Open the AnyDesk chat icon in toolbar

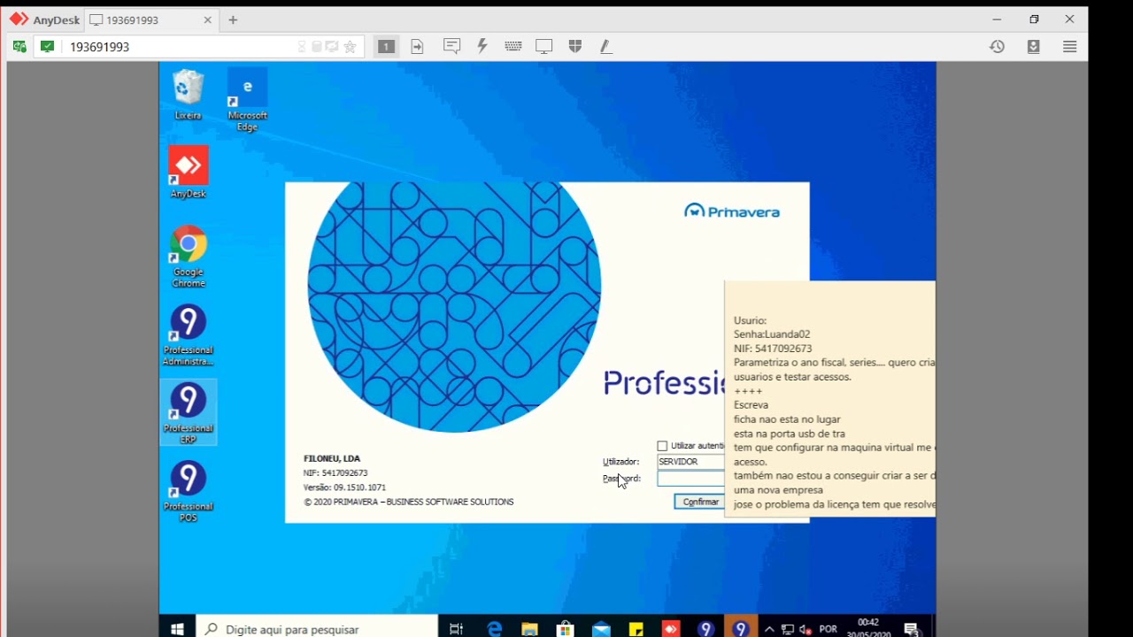[x=451, y=46]
